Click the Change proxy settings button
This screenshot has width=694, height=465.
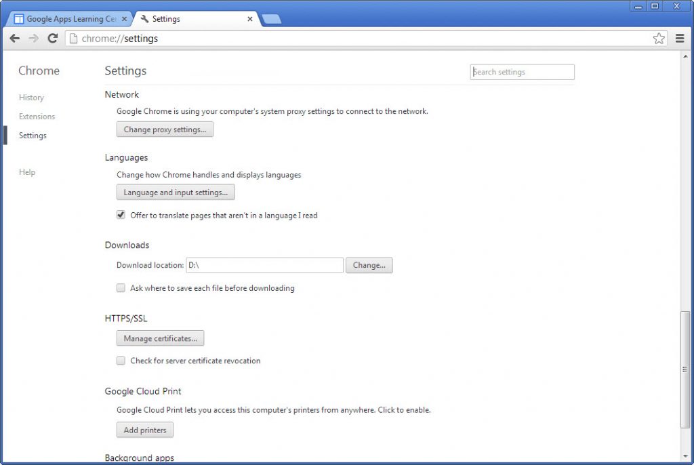point(165,129)
